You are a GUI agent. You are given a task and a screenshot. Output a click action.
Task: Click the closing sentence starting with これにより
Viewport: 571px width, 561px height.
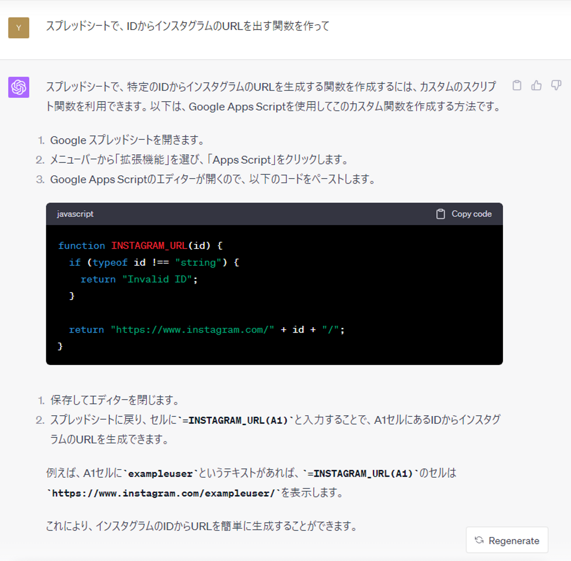(x=202, y=526)
